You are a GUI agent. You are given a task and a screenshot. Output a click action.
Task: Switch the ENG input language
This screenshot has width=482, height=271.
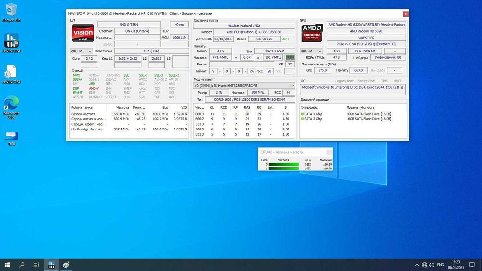point(440,265)
